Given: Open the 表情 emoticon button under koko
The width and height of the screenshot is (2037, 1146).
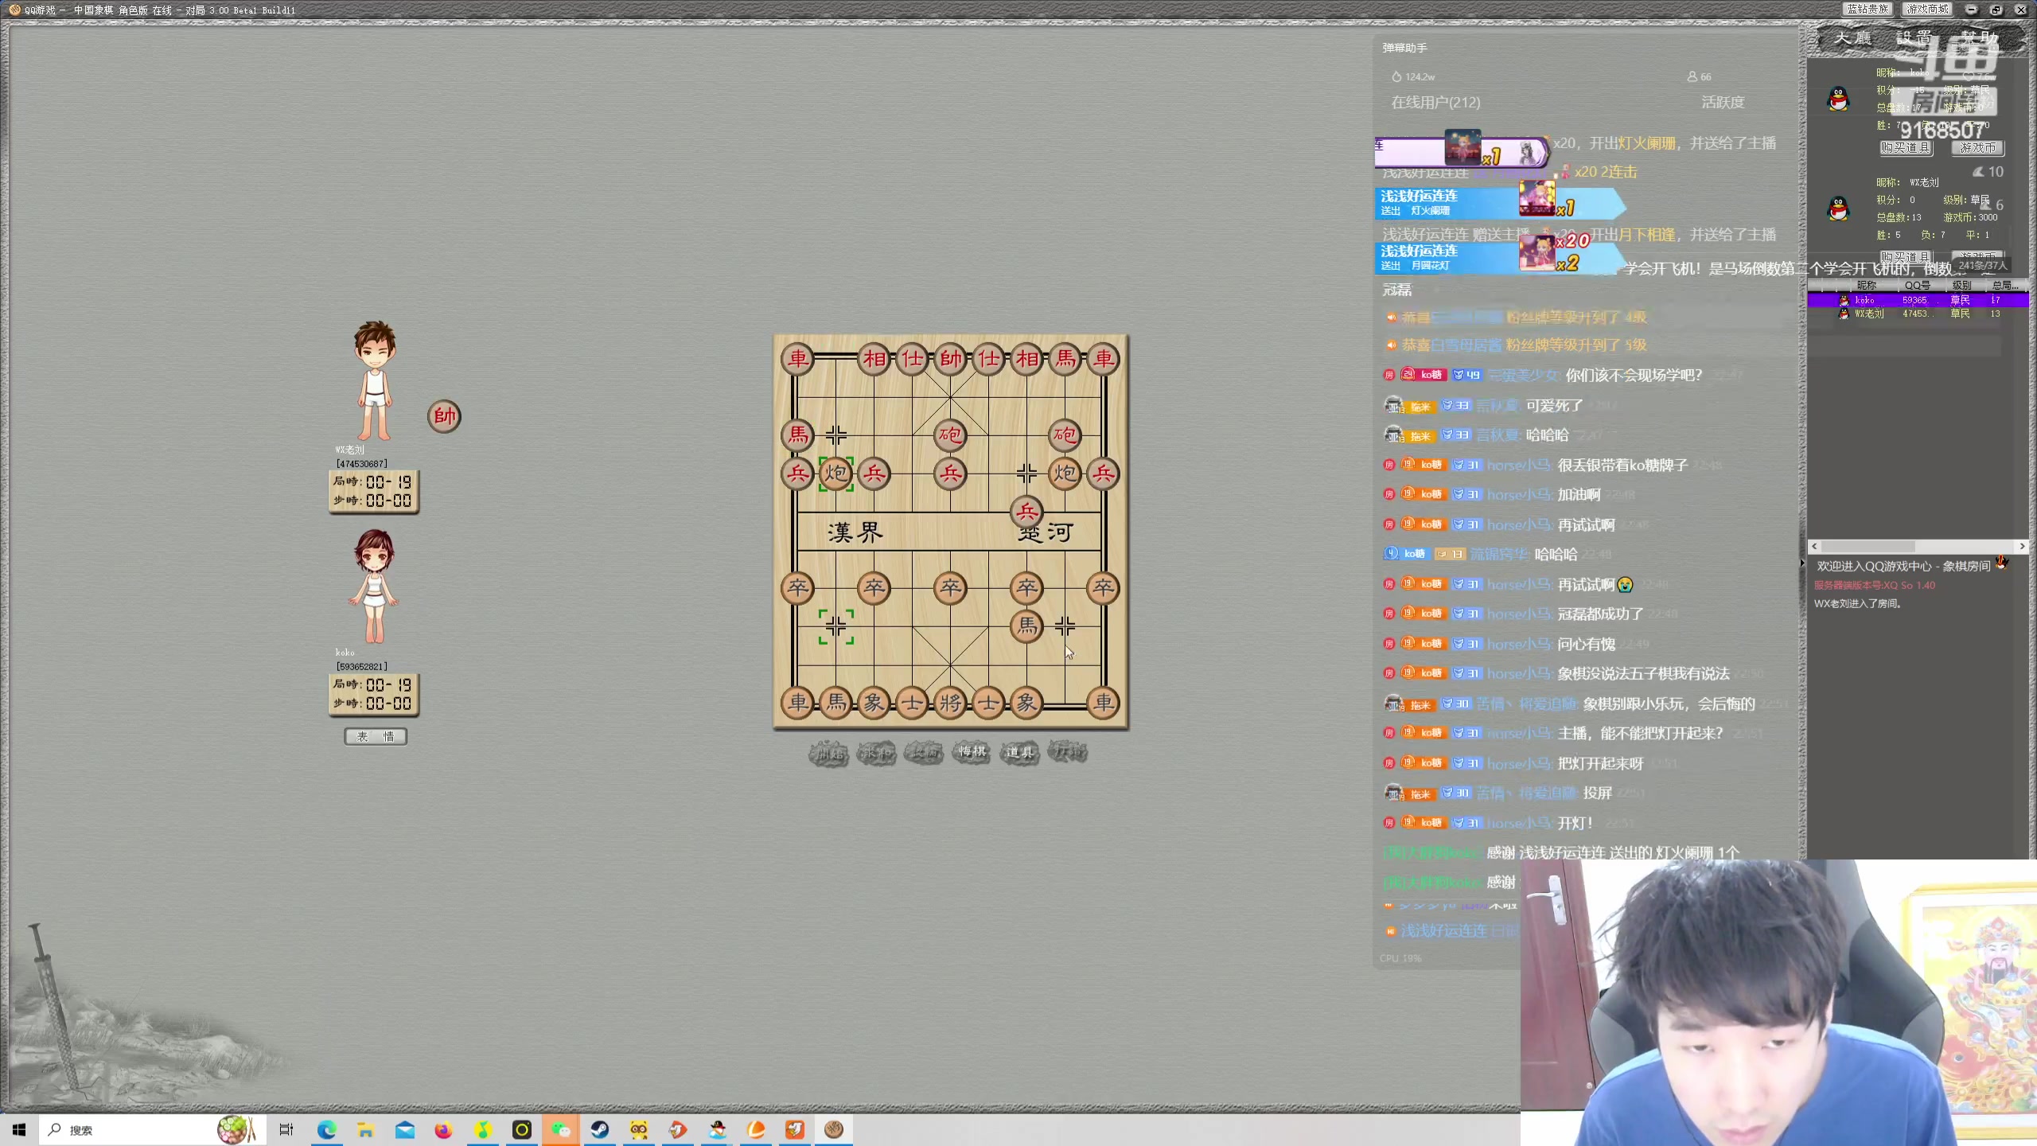Looking at the screenshot, I should [x=376, y=737].
